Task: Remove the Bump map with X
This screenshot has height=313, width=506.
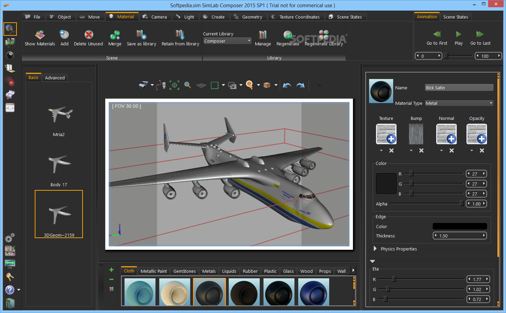Action: click(421, 150)
